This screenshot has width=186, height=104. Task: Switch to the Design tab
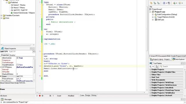click(88, 95)
